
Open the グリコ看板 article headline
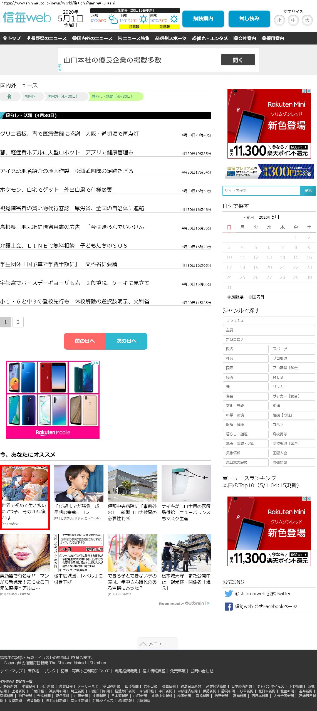pos(69,134)
